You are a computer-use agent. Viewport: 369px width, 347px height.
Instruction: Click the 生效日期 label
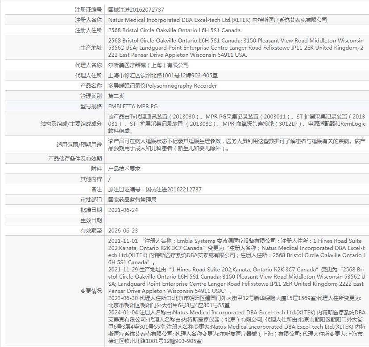tap(91, 220)
